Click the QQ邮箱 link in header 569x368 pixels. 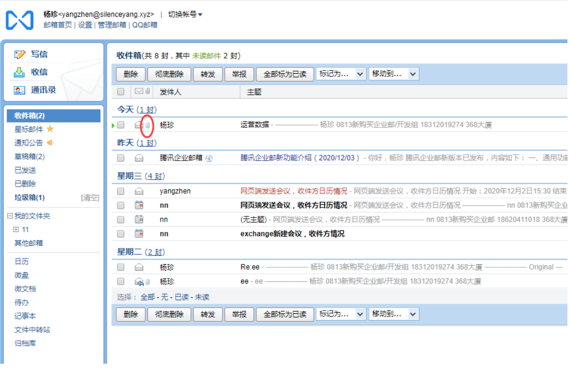[145, 25]
